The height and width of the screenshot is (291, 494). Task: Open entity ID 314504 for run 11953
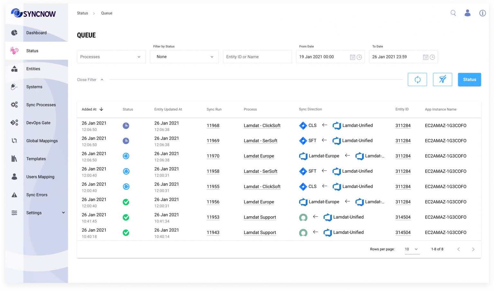point(403,217)
